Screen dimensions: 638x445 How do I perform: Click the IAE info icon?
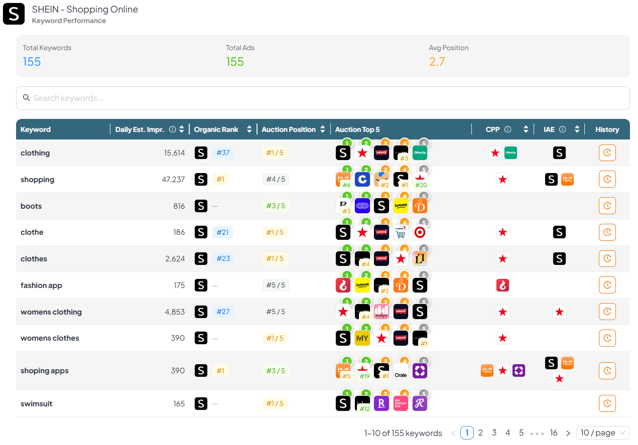point(563,129)
